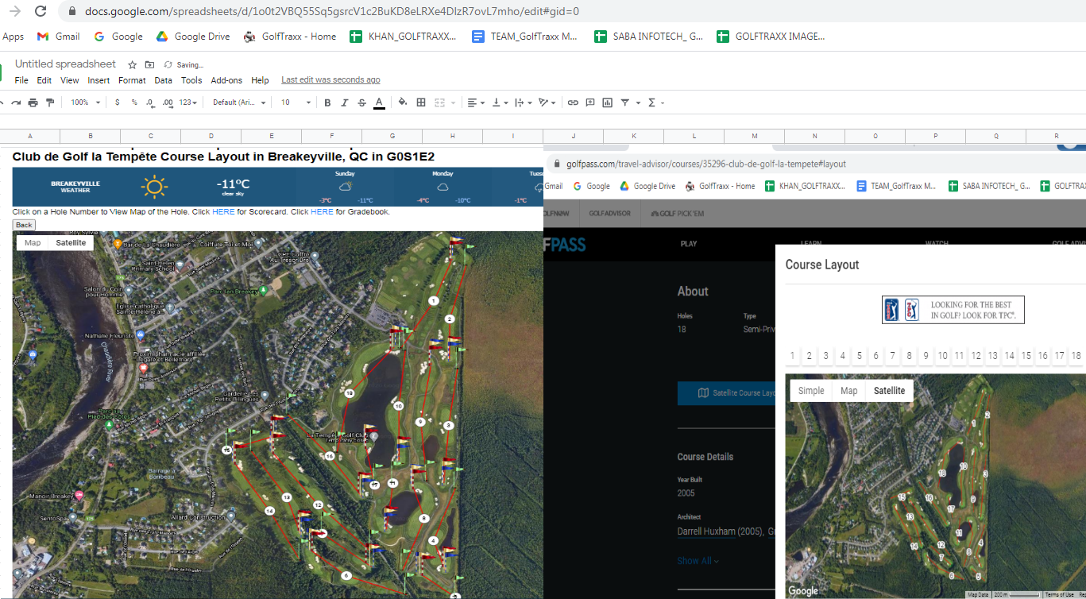Activate the Paint format roller tool
Viewport: 1086px width, 599px height.
[x=50, y=102]
